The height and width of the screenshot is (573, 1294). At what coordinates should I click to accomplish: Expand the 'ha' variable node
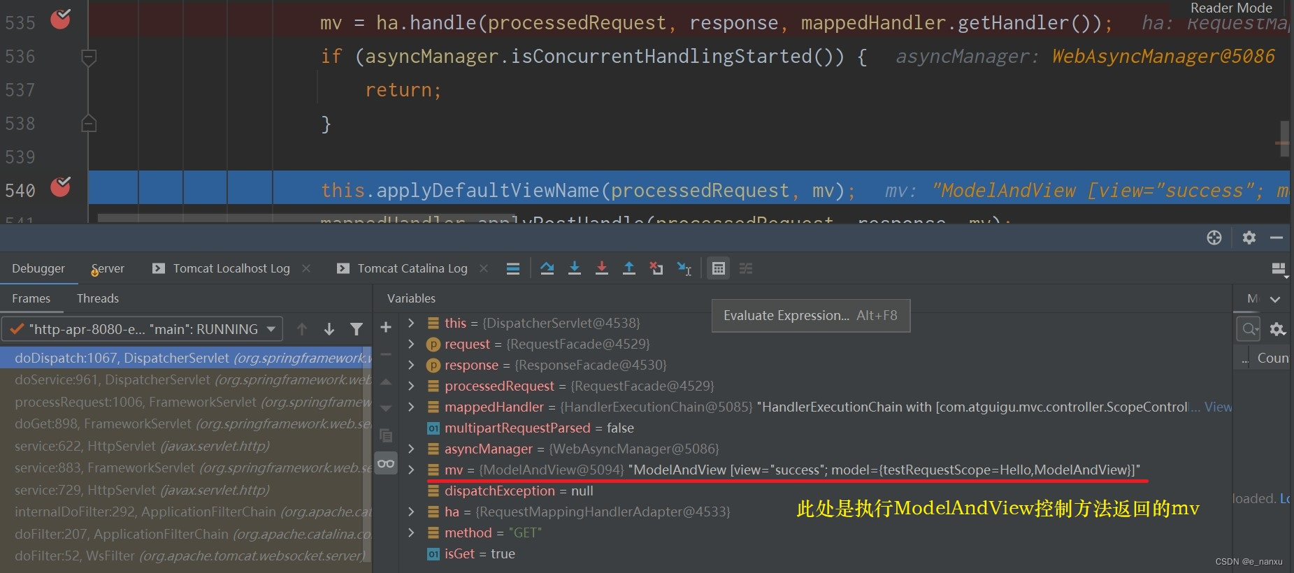click(412, 512)
